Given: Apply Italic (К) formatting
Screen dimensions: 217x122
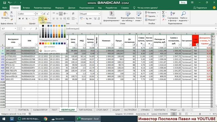Looking at the screenshot, I should (23, 19).
